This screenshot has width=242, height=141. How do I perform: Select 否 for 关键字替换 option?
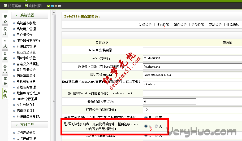(x=156, y=117)
